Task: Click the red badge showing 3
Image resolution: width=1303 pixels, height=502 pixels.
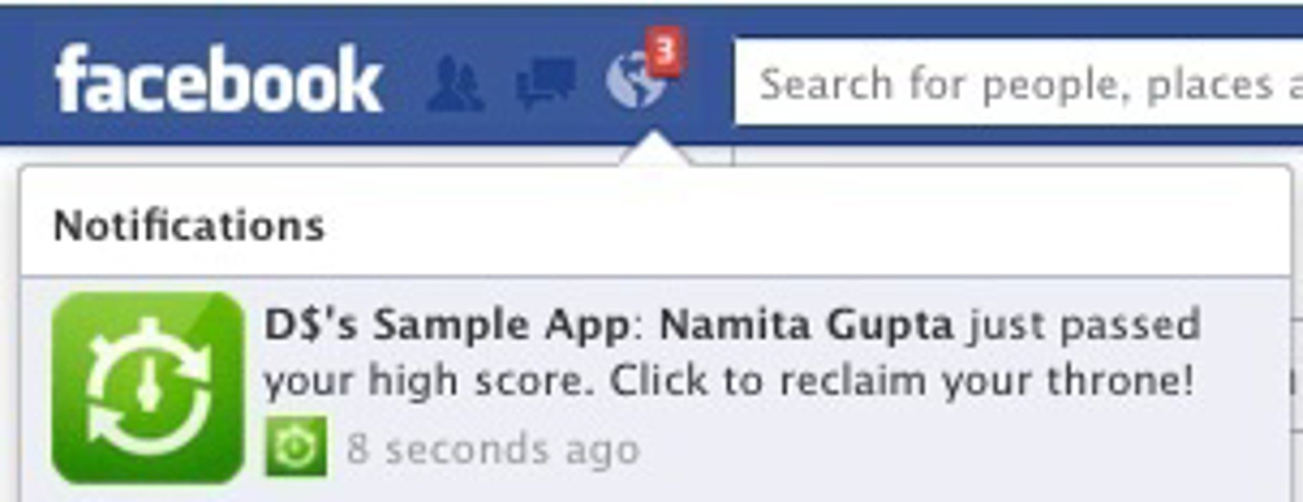Action: (x=666, y=51)
